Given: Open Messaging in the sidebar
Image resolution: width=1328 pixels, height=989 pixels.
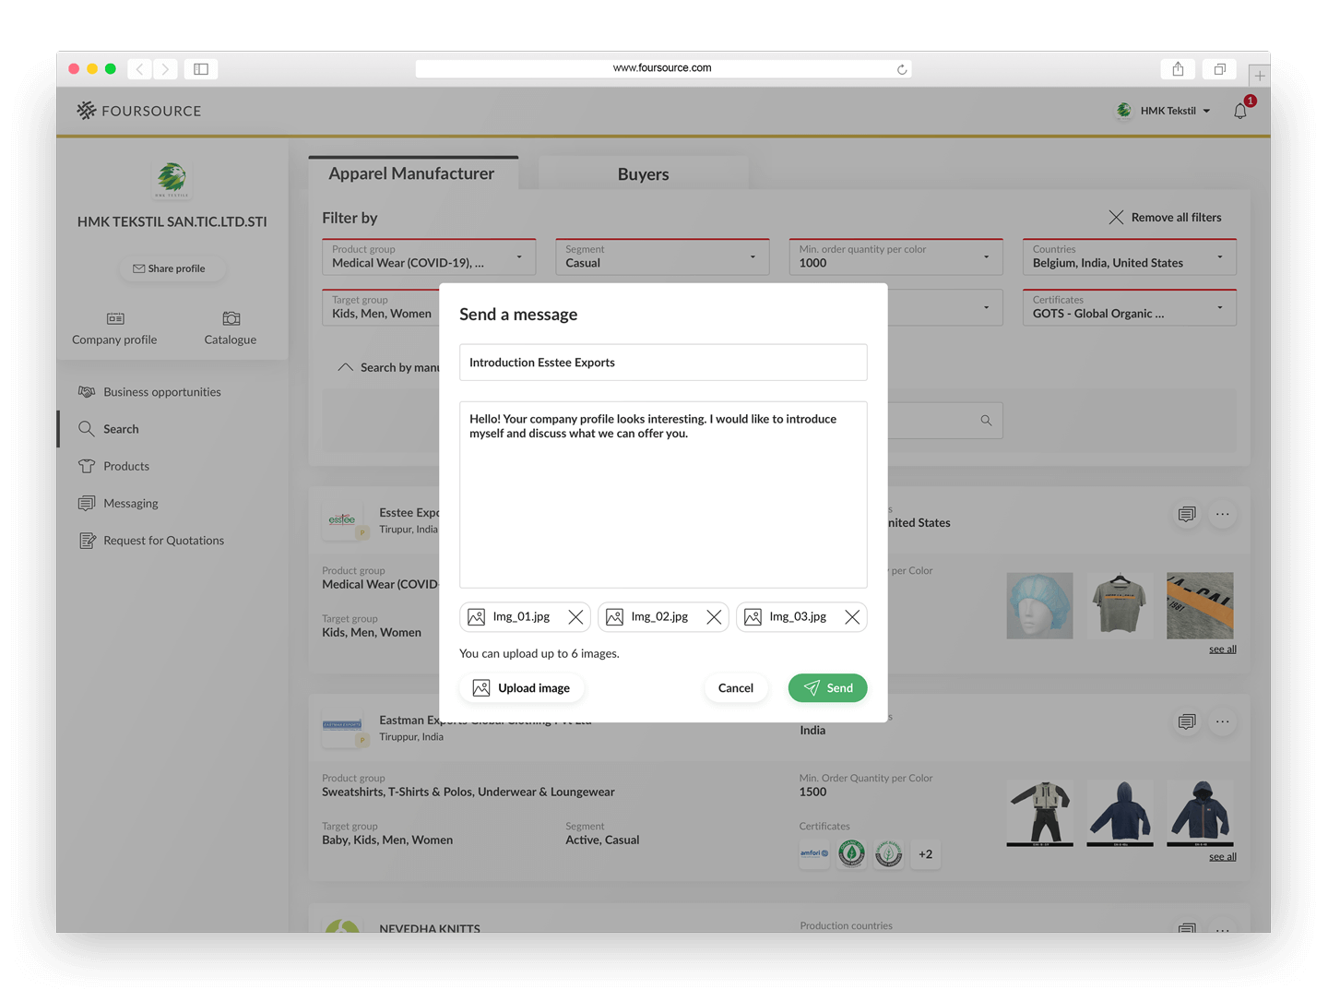Looking at the screenshot, I should point(131,504).
